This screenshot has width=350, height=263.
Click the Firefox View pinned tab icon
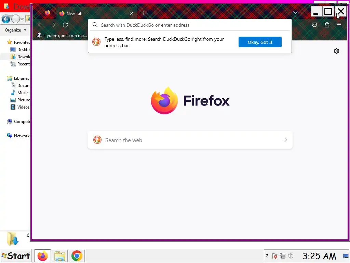pos(48,13)
